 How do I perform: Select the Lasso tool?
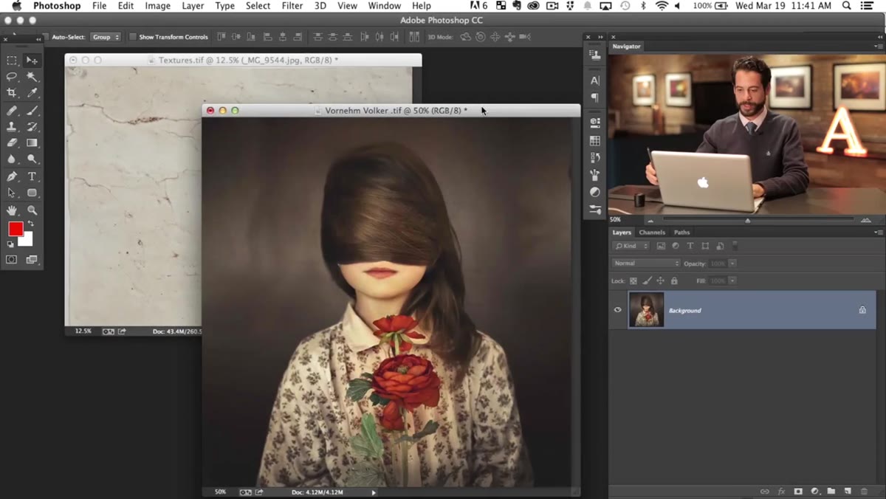click(x=12, y=77)
